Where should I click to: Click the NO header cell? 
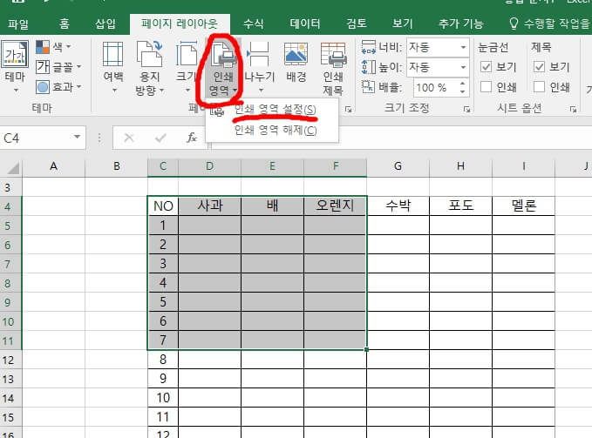(x=163, y=206)
